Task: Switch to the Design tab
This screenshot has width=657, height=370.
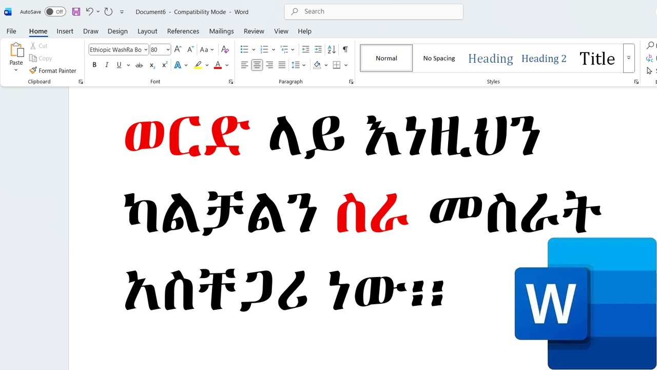Action: (x=118, y=31)
